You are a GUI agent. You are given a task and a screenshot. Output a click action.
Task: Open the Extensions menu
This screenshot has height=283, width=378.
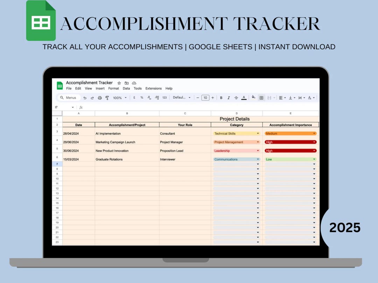point(153,88)
